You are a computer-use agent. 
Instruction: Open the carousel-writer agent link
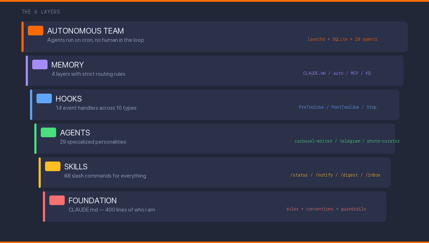click(x=313, y=141)
